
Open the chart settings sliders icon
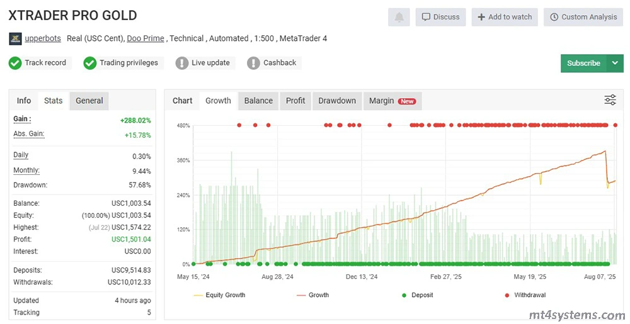(610, 100)
